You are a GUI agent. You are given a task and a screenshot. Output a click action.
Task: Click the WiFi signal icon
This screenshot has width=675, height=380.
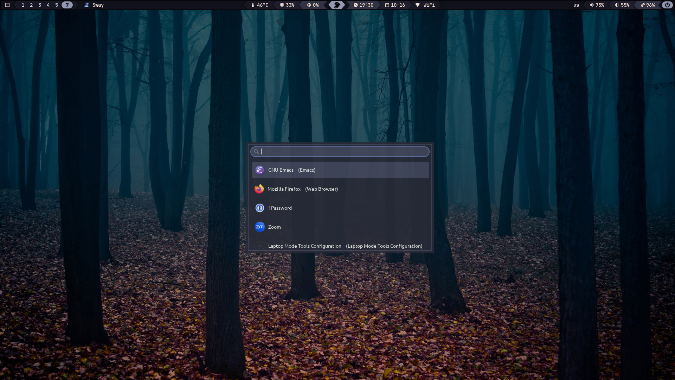coord(418,5)
